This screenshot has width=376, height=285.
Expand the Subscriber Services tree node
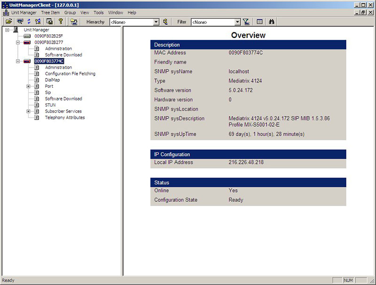click(28, 111)
